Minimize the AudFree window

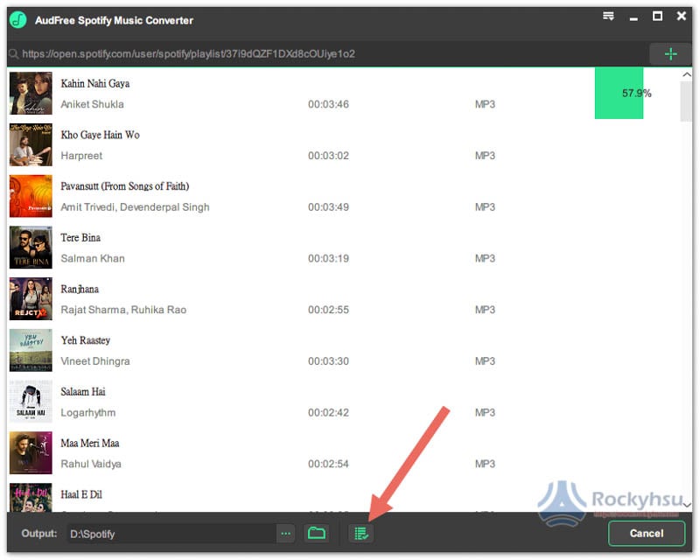(633, 18)
